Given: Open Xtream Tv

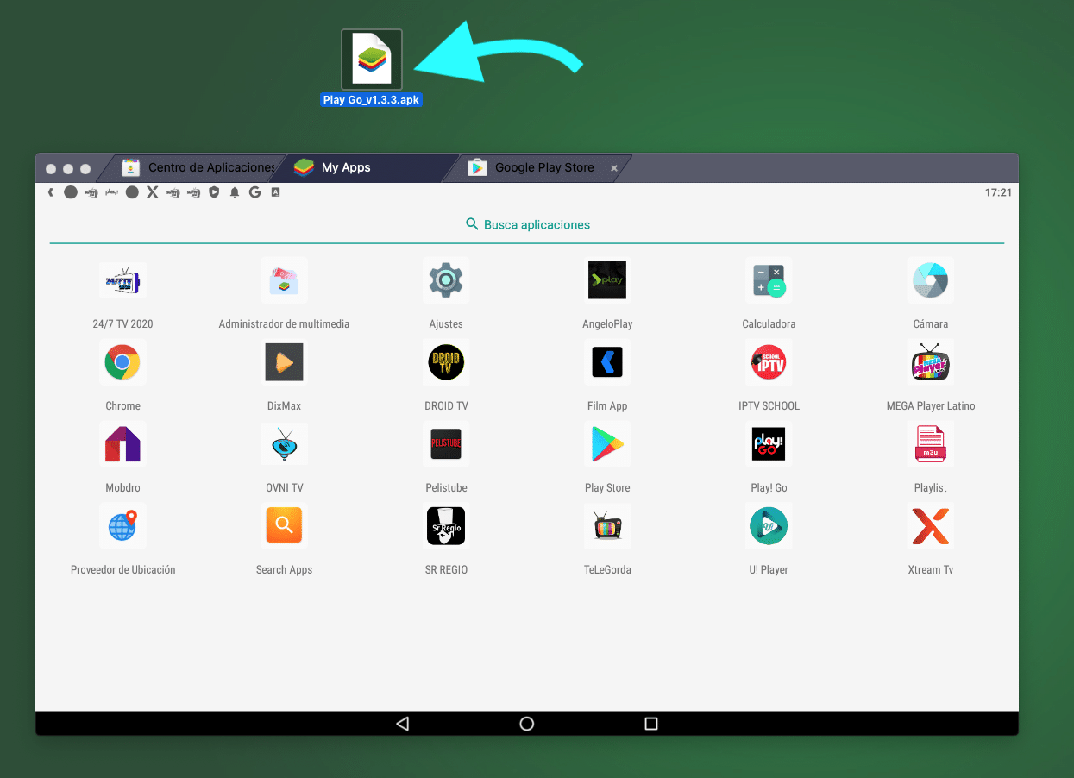Looking at the screenshot, I should (930, 526).
